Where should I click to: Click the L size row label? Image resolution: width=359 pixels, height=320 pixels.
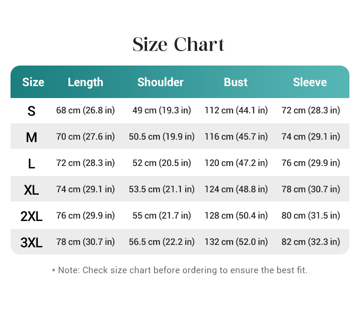click(x=32, y=164)
